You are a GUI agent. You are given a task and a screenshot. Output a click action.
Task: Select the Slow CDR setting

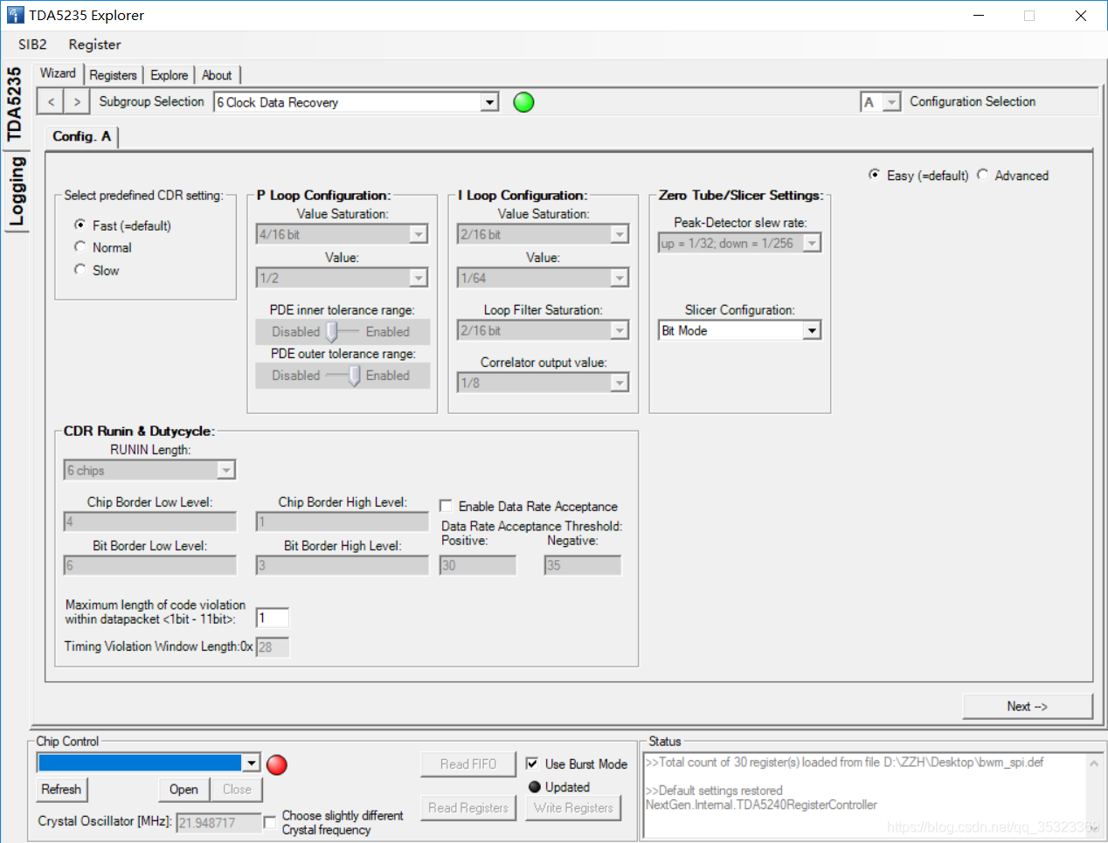click(80, 270)
